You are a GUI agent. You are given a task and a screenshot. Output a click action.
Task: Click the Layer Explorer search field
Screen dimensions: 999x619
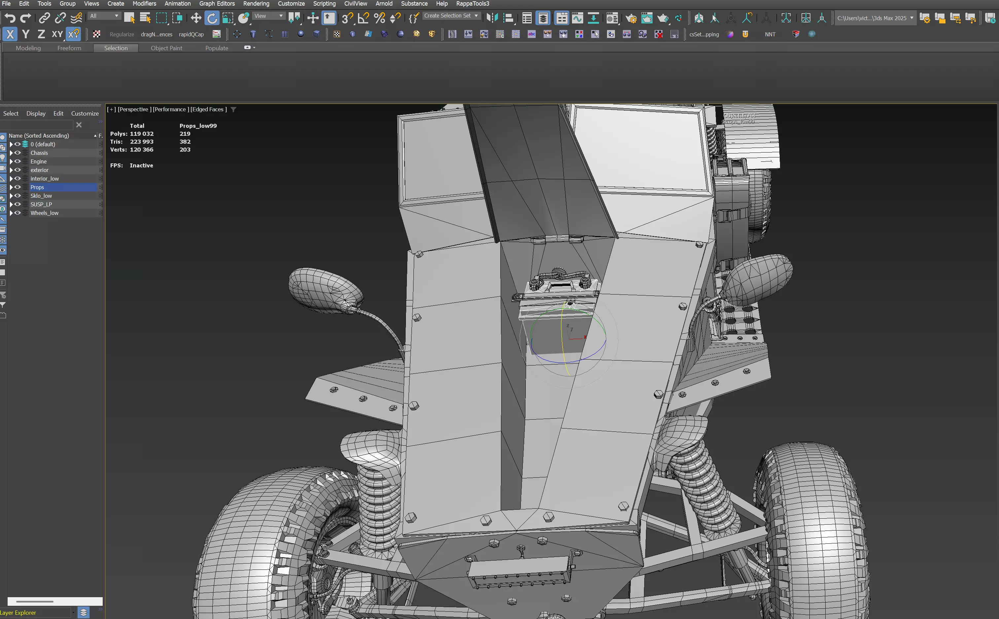point(36,125)
